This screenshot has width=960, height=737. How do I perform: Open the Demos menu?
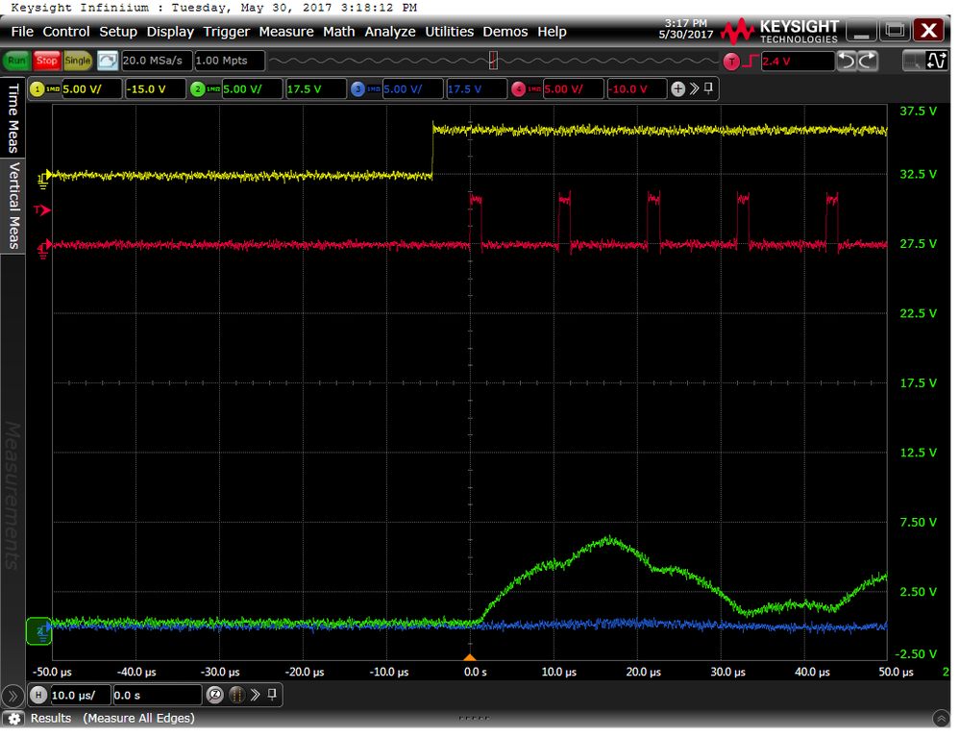click(505, 32)
